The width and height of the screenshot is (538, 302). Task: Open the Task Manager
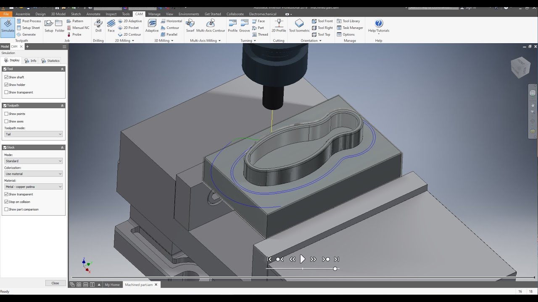click(350, 28)
